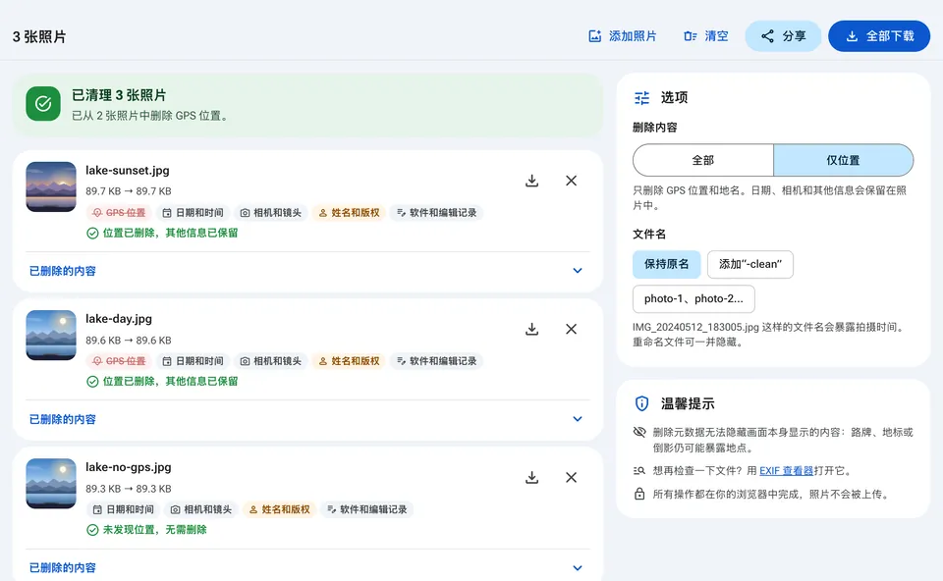Click the 89.3 KB → 89.3 KB size text
This screenshot has width=943, height=581.
click(x=128, y=489)
